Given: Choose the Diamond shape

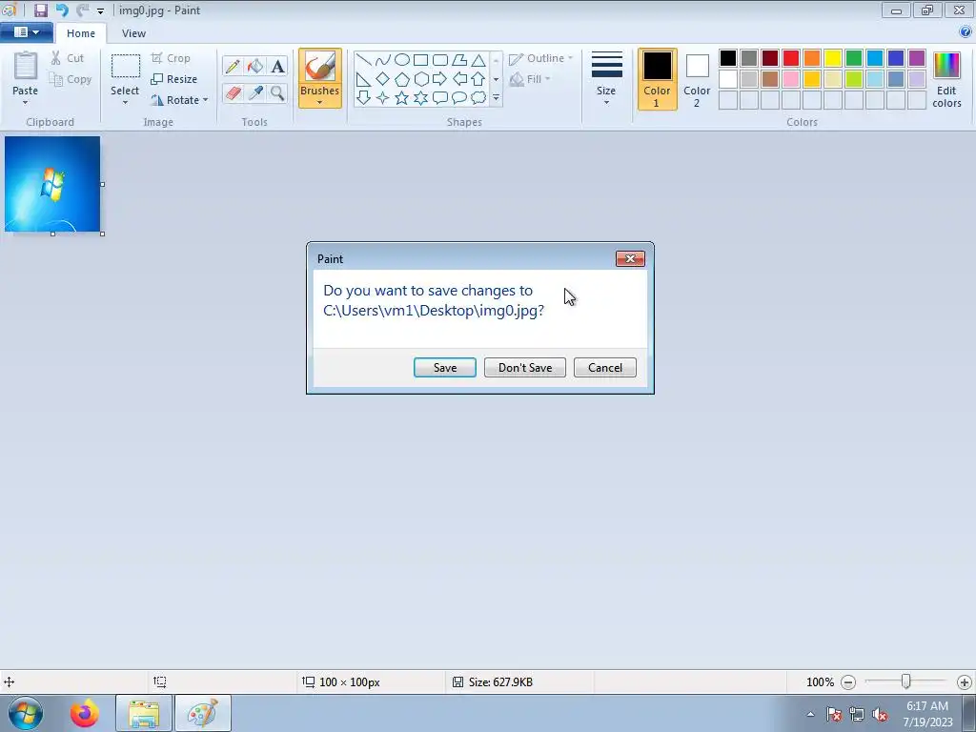Looking at the screenshot, I should coord(383,79).
